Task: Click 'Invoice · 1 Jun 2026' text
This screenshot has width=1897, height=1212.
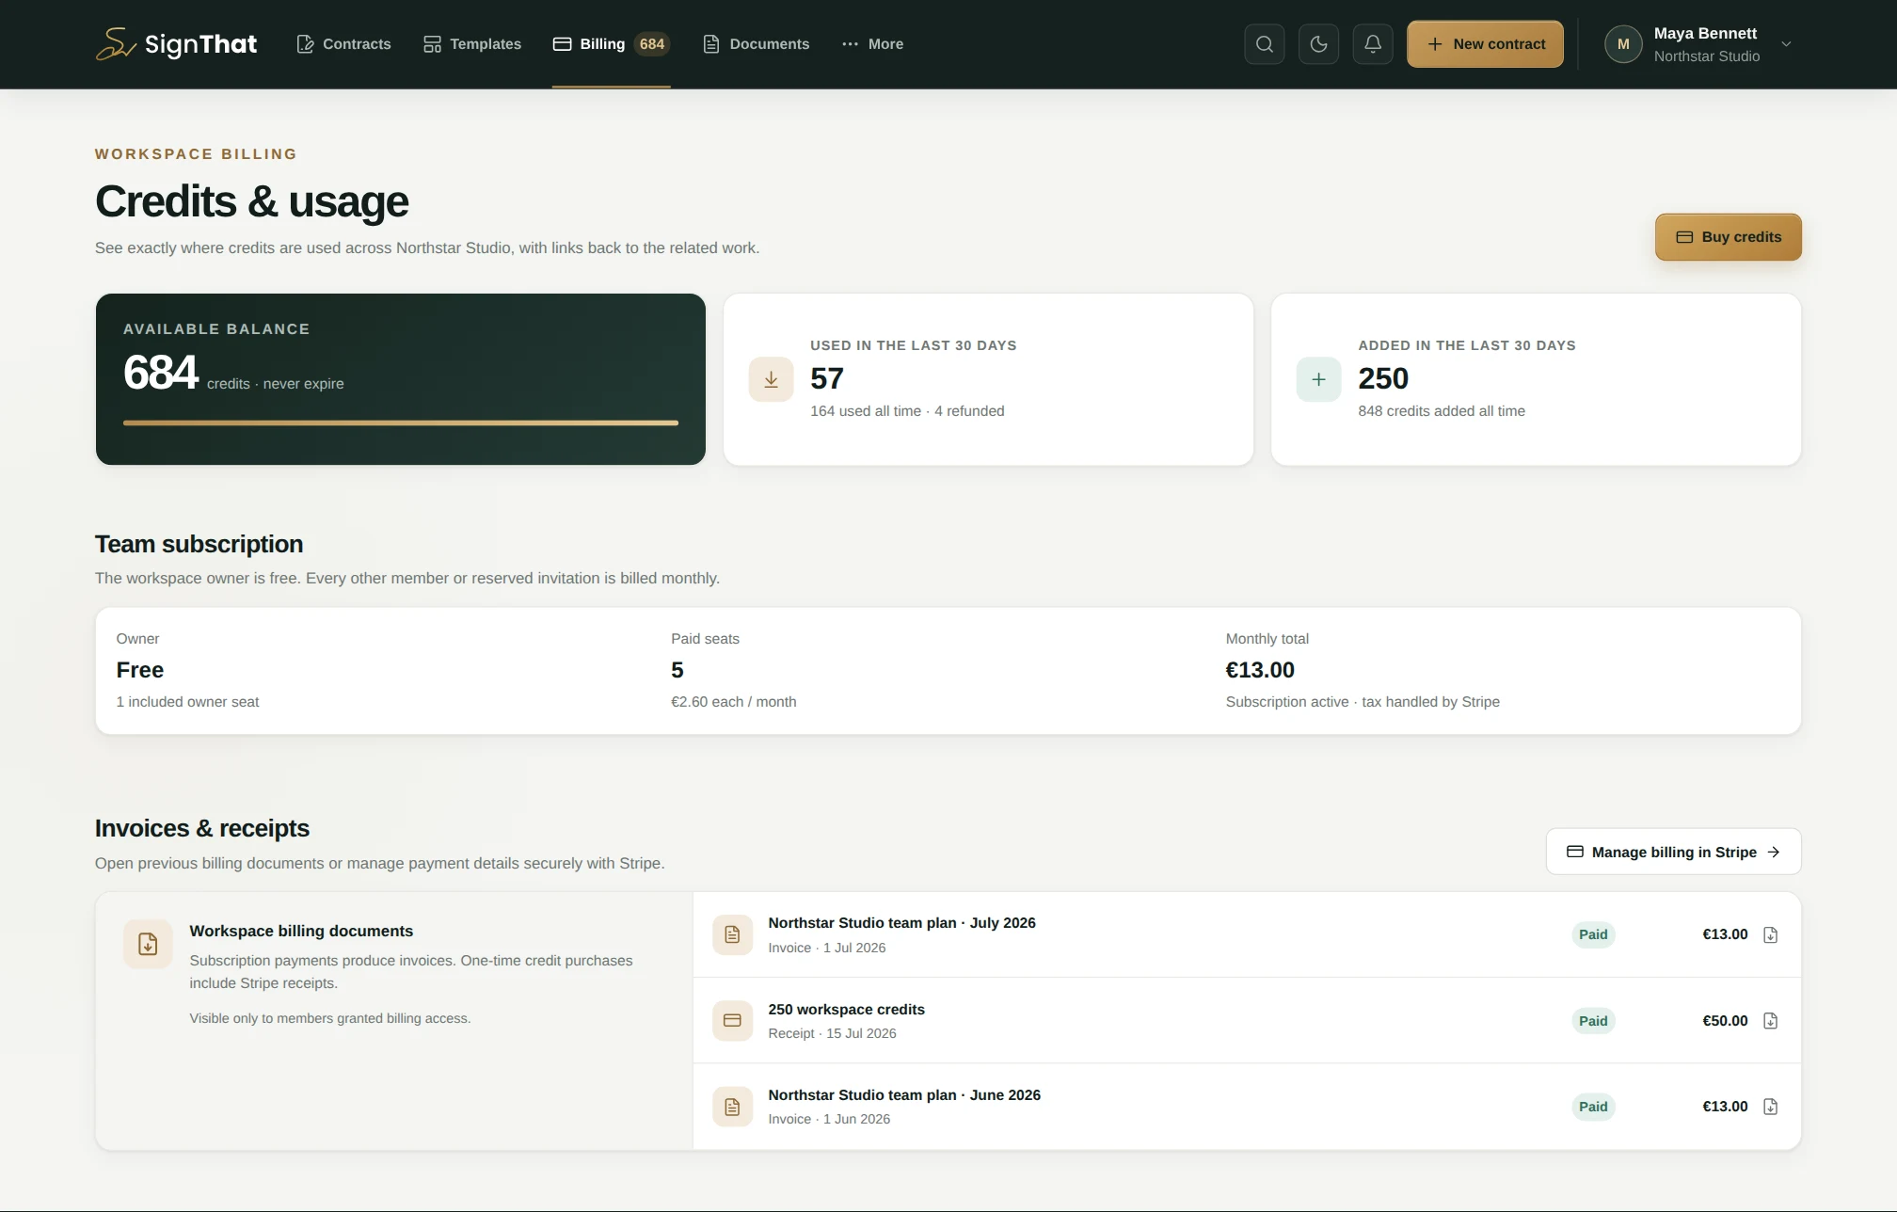Action: (829, 1119)
